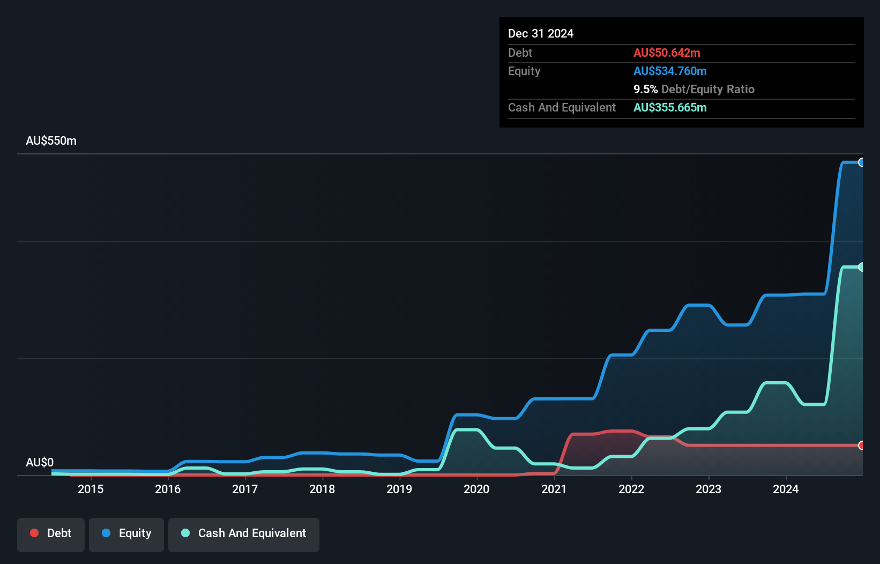Click the 2016 x-axis label
This screenshot has height=564, width=880.
[x=168, y=489]
